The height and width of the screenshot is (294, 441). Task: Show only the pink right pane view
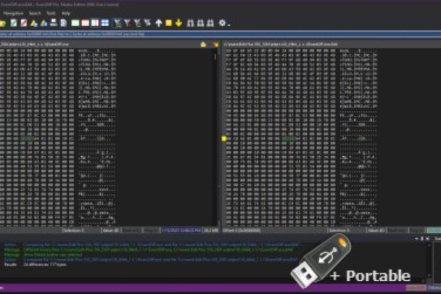click(85, 23)
